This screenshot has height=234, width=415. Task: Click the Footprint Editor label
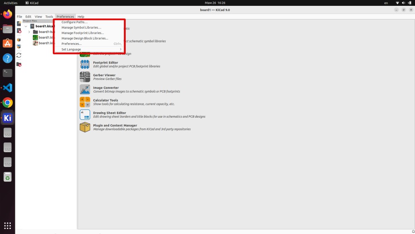tap(105, 62)
